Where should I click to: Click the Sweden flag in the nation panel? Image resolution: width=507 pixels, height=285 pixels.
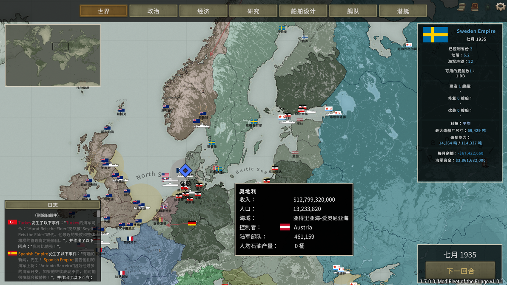point(436,34)
